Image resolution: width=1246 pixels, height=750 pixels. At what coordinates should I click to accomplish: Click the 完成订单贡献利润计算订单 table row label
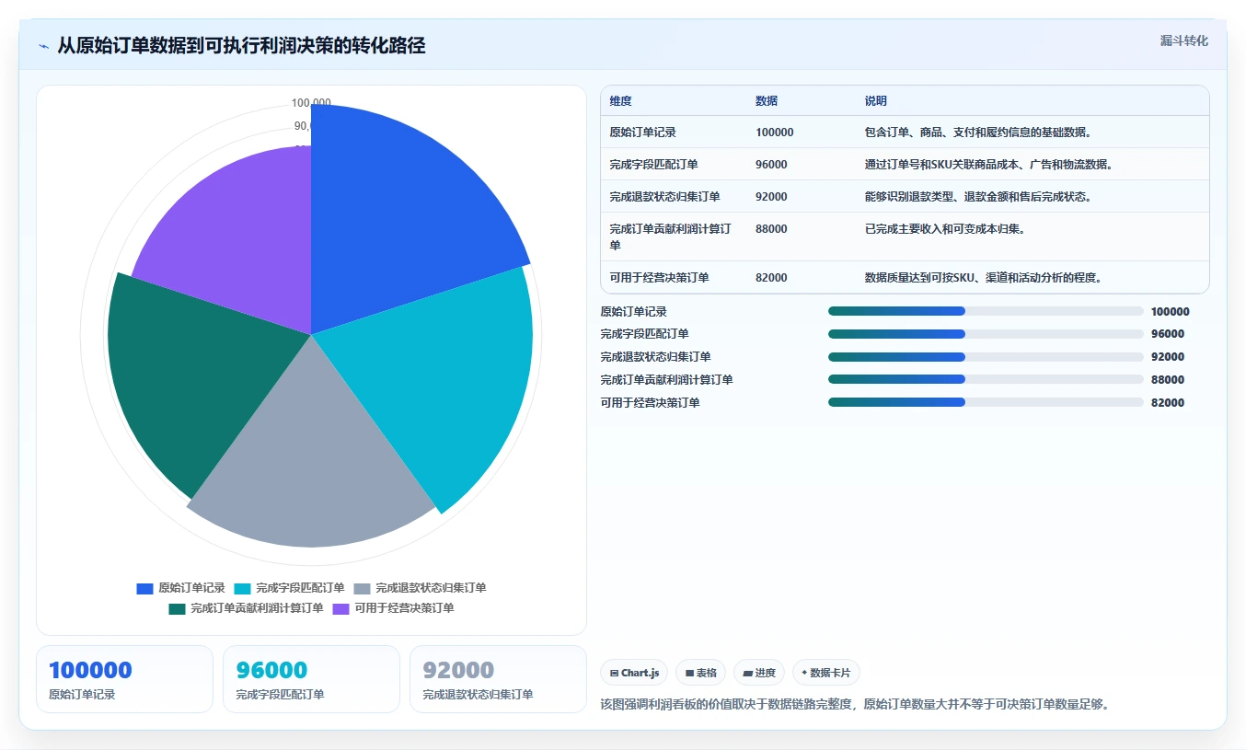(x=671, y=237)
